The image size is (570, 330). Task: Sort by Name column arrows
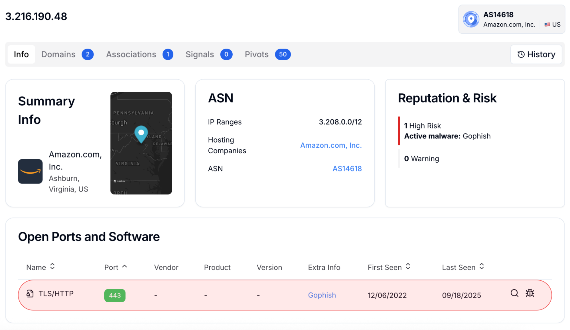tap(52, 266)
